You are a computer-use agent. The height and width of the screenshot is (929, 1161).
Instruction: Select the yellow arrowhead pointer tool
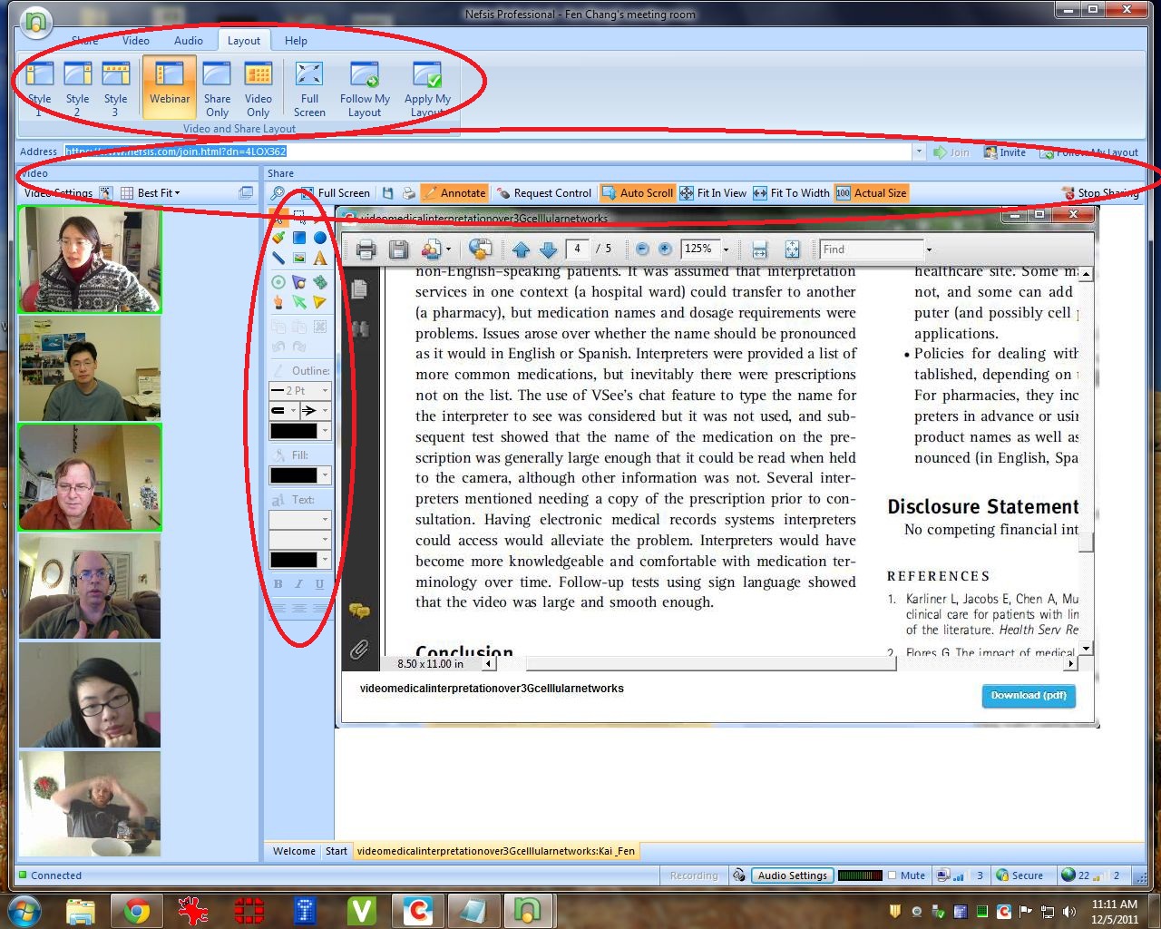(320, 302)
